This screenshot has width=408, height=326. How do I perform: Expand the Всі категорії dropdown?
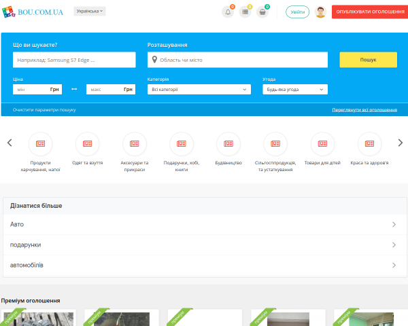(199, 90)
